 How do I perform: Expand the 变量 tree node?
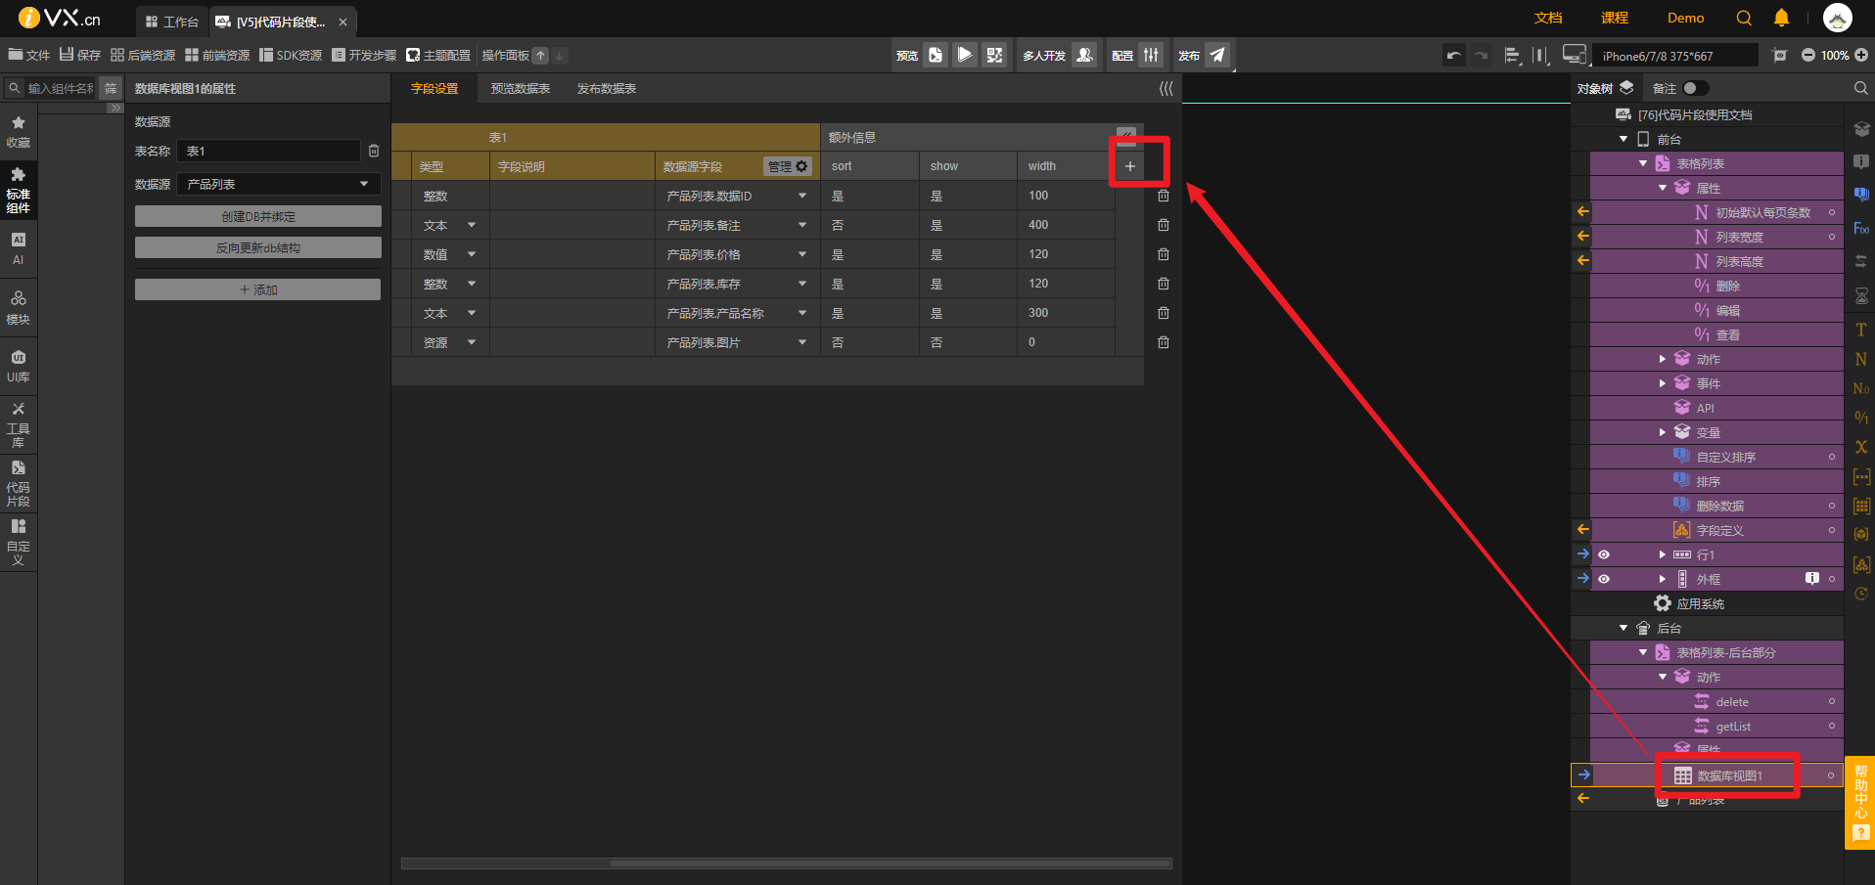tap(1662, 432)
